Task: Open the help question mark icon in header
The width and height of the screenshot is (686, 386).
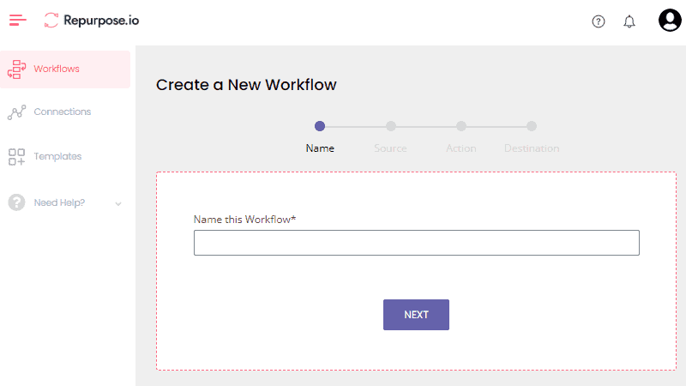Action: pyautogui.click(x=598, y=21)
